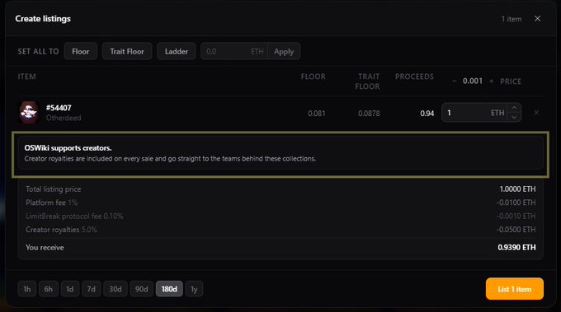
Task: Select the 1y listing duration
Action: pos(194,289)
